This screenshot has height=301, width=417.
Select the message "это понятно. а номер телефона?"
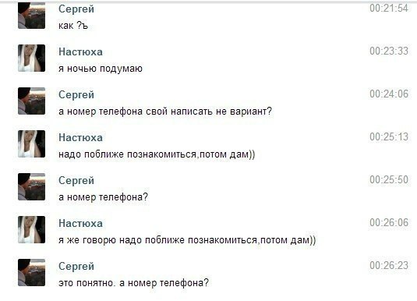coord(133,283)
